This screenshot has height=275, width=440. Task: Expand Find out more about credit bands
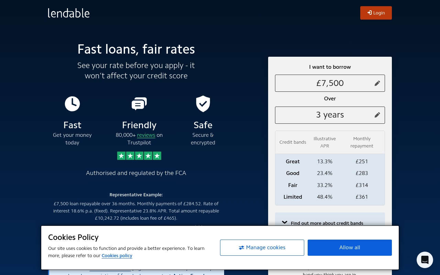click(x=327, y=223)
